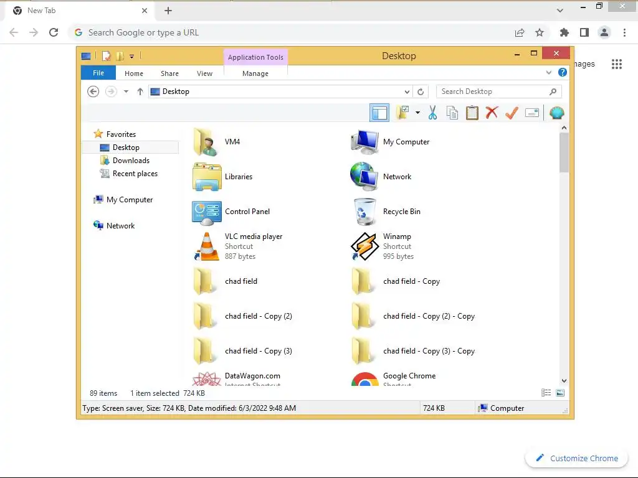638x478 pixels.
Task: Switch to the Home ribbon tab
Action: pyautogui.click(x=134, y=73)
